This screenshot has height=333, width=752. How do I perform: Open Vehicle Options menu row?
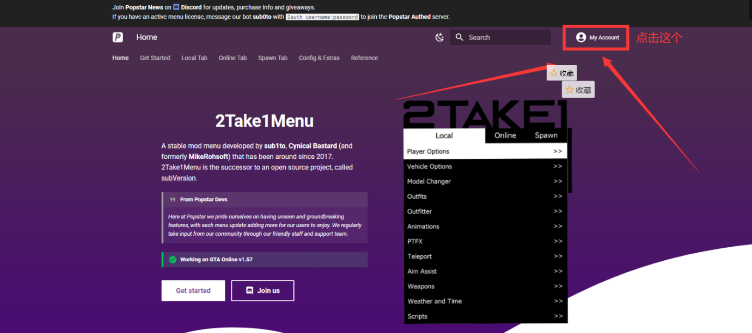point(485,166)
